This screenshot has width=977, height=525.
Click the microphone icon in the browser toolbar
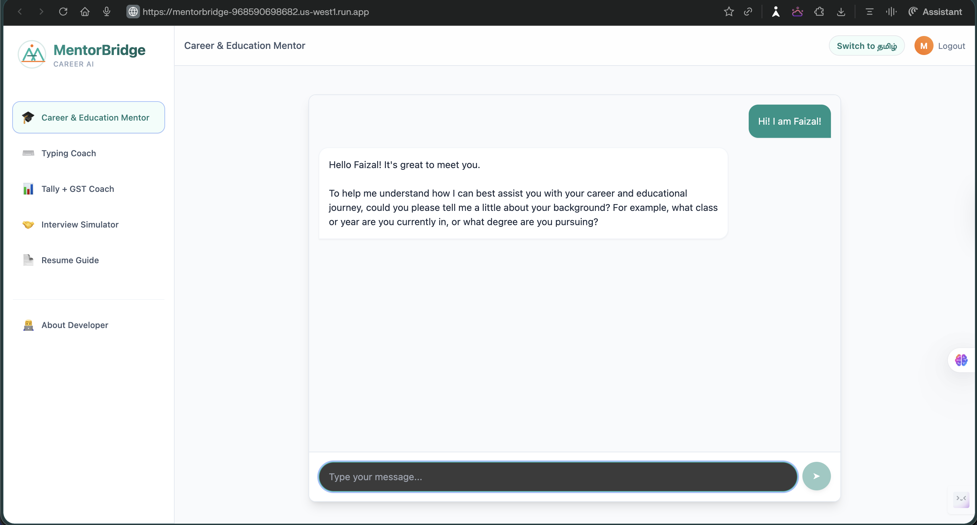[106, 12]
